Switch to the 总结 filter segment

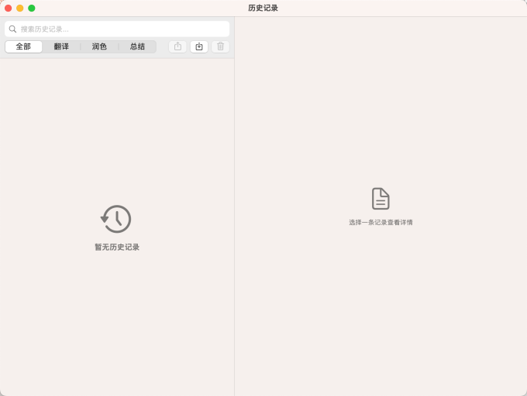(137, 46)
